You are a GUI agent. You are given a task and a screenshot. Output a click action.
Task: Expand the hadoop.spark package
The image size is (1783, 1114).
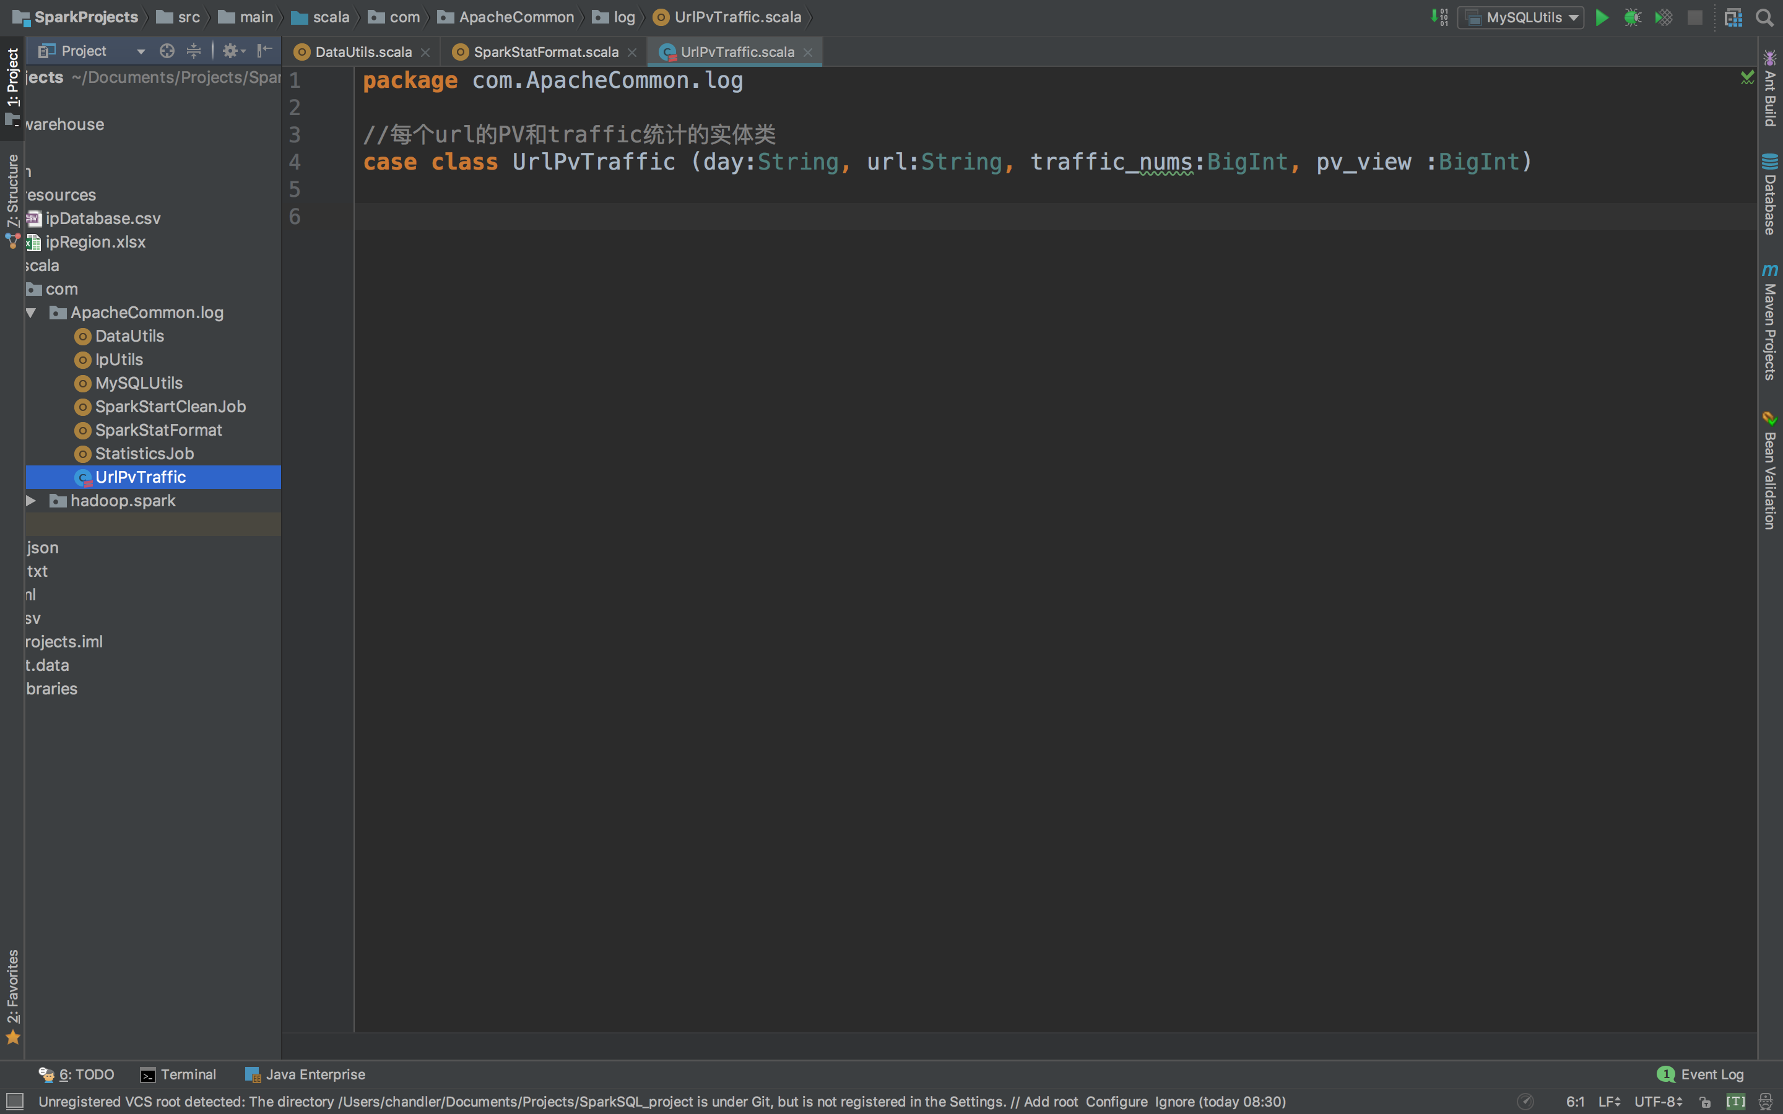coord(31,501)
